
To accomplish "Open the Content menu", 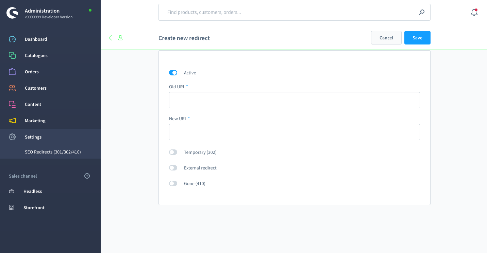I will pyautogui.click(x=50, y=104).
